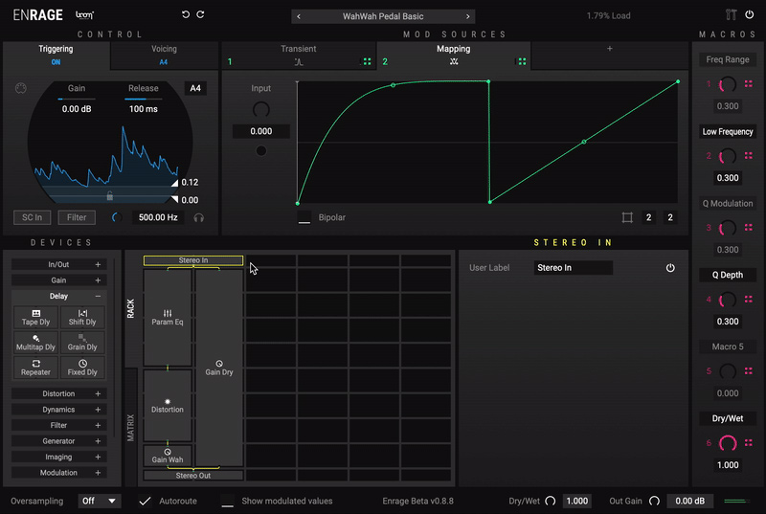
Task: Choose the Repeater delay device
Action: click(x=34, y=367)
